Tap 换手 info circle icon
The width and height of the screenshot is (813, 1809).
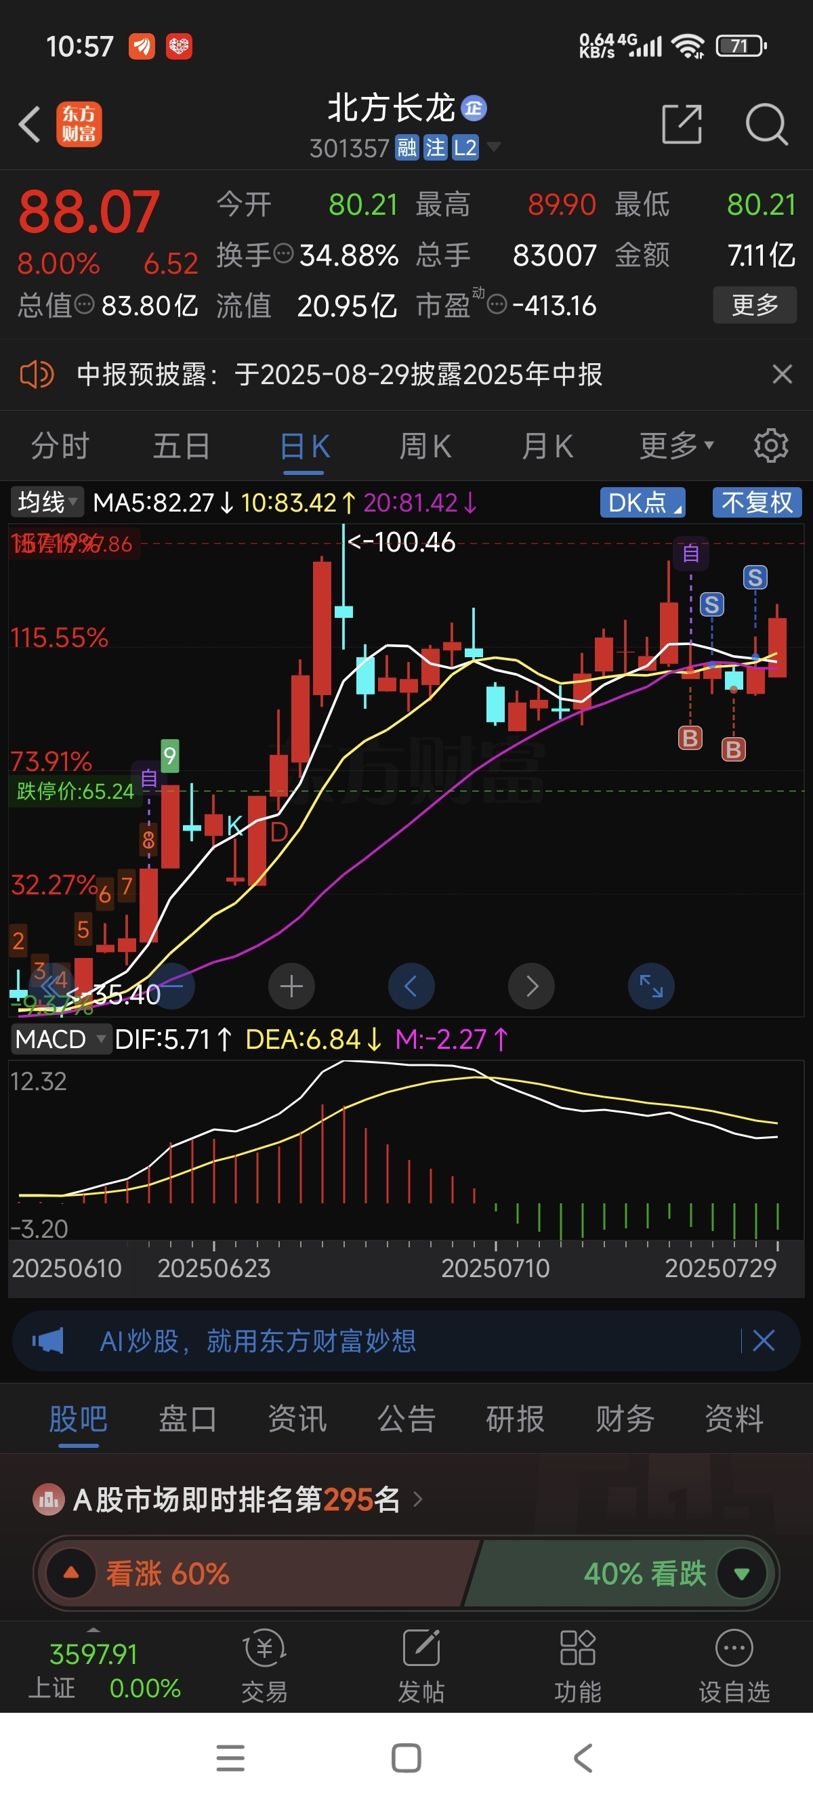click(283, 253)
